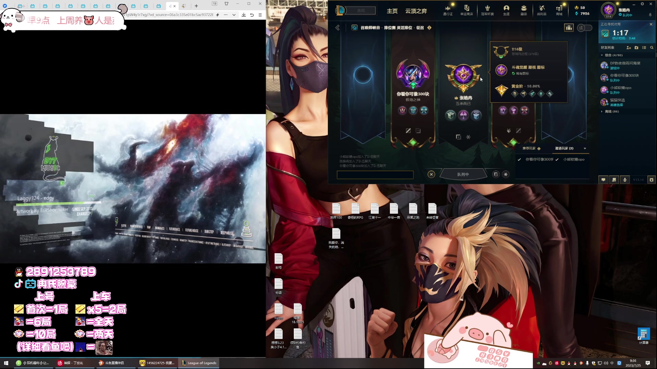This screenshot has width=657, height=369.
Task: Click the voice microphone icon at client bottom
Action: pyautogui.click(x=625, y=179)
